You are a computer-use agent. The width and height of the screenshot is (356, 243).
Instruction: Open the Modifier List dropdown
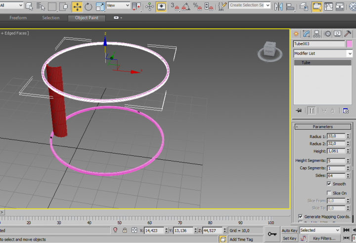pyautogui.click(x=322, y=53)
